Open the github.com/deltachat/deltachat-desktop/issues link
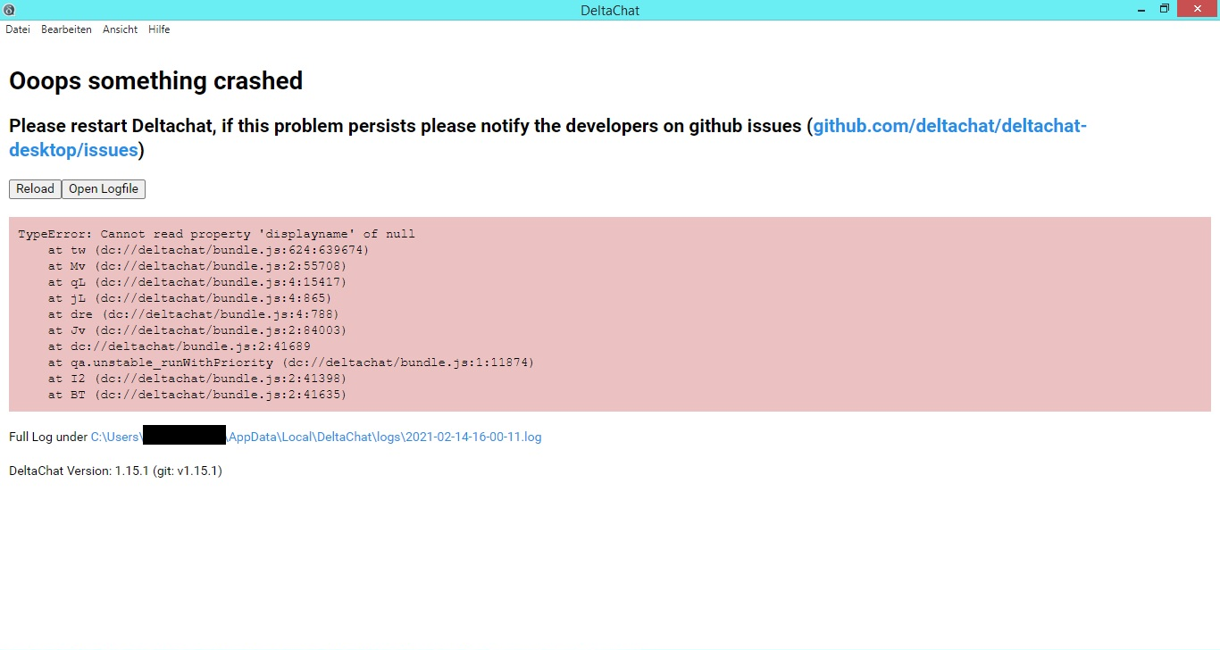1220x650 pixels. (547, 137)
